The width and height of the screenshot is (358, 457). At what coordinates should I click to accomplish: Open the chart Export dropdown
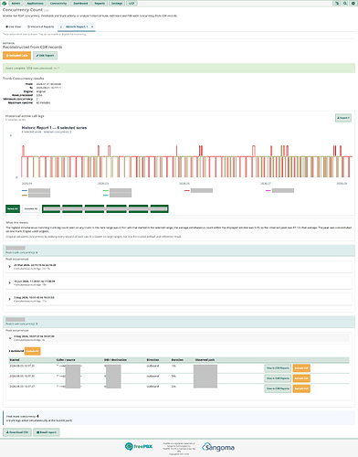click(x=343, y=118)
